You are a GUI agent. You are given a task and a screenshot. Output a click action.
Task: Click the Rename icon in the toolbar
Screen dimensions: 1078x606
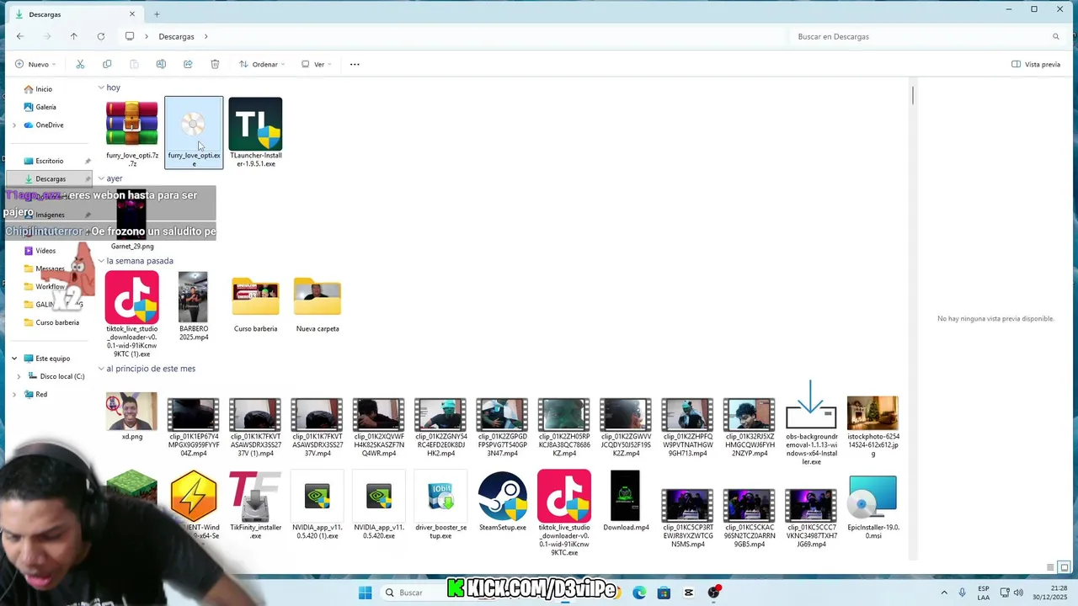(x=161, y=64)
